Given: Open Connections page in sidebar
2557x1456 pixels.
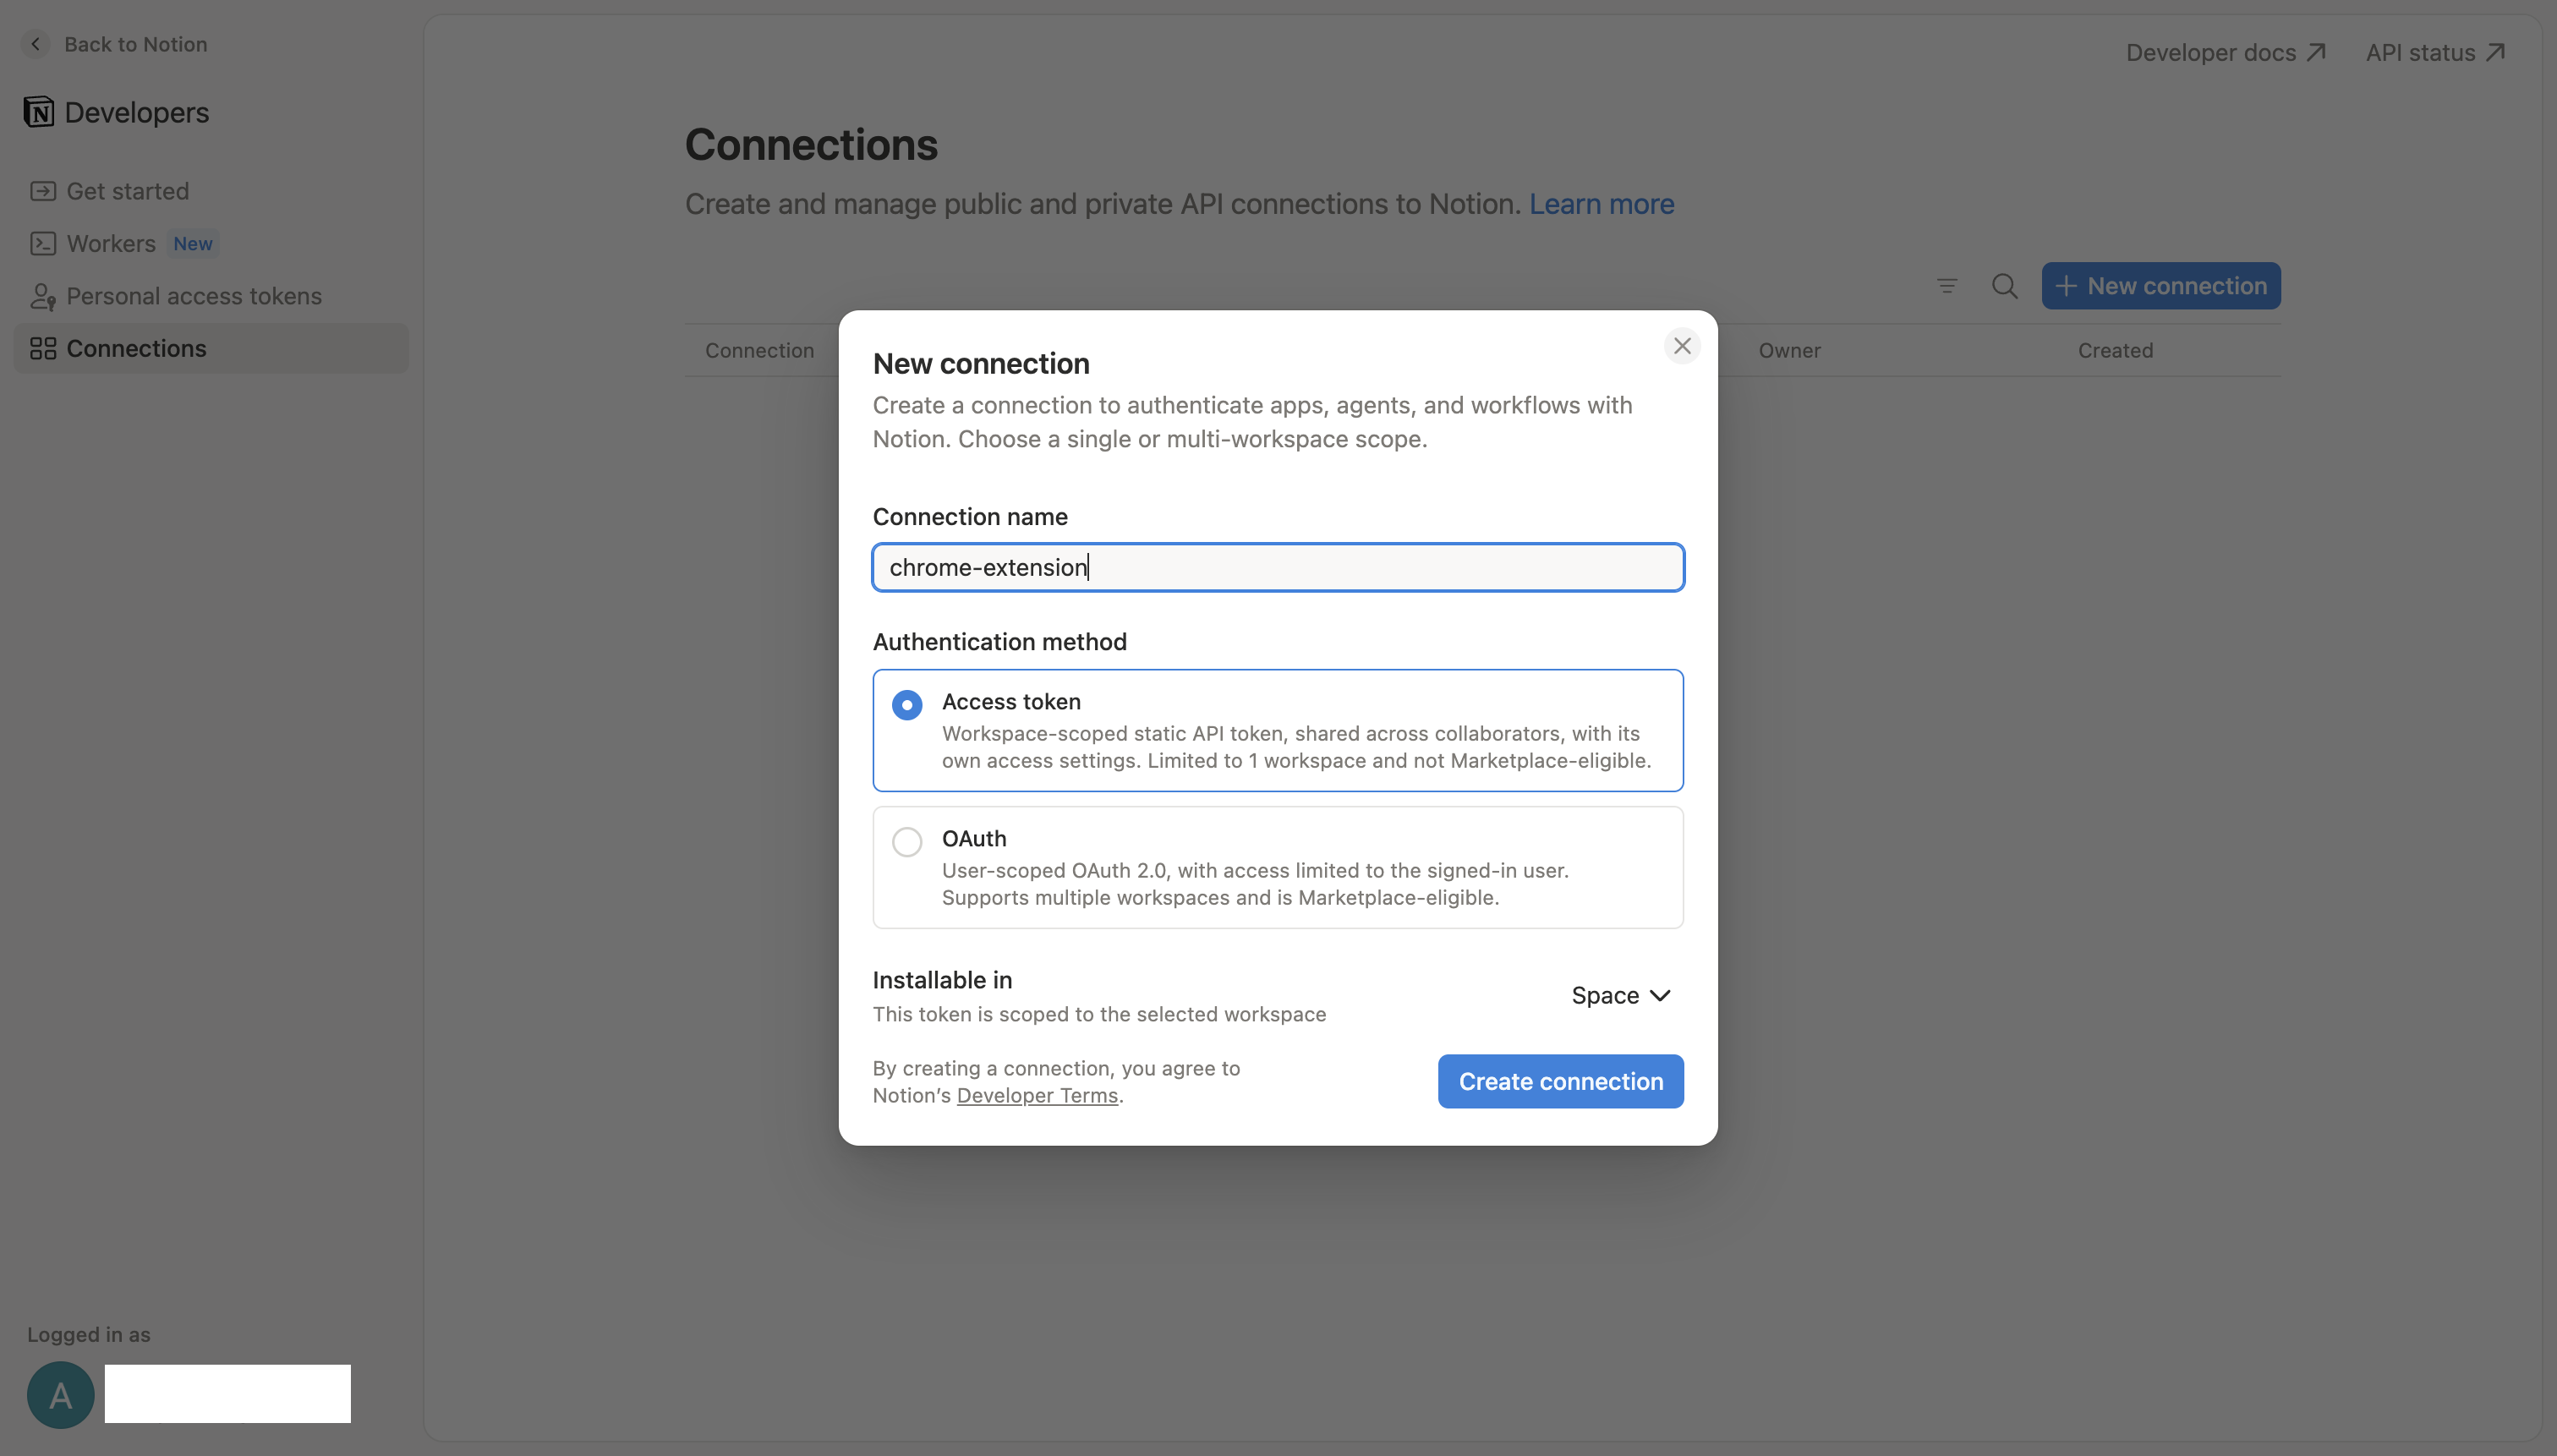Looking at the screenshot, I should coord(212,348).
